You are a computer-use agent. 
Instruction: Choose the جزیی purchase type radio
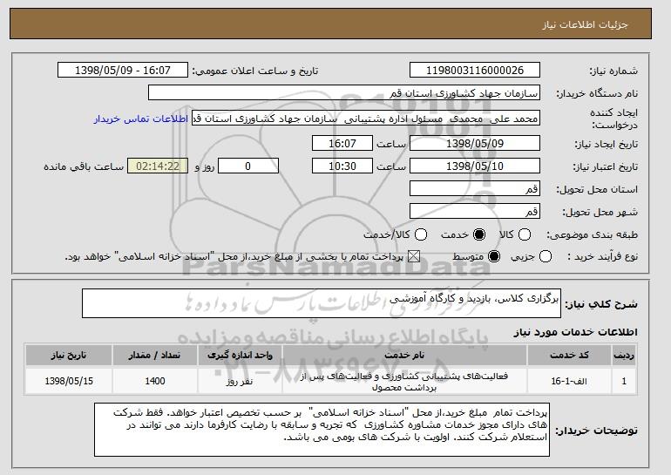(x=546, y=257)
